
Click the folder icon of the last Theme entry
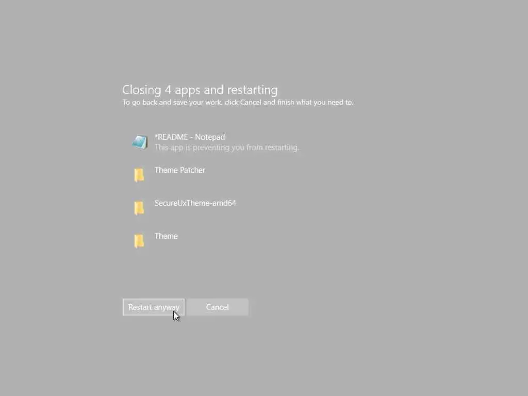pos(139,241)
